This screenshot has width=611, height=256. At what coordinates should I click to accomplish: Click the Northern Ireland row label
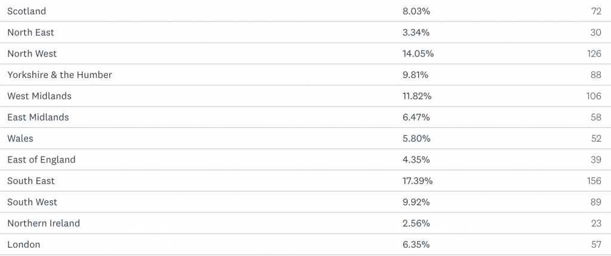44,223
